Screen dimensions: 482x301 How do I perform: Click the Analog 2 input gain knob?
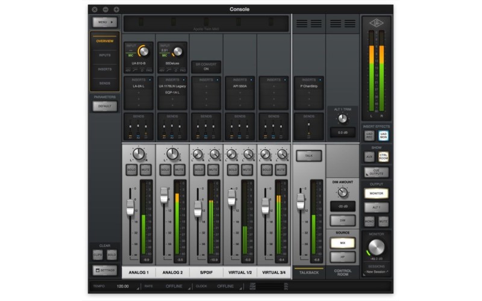point(177,52)
